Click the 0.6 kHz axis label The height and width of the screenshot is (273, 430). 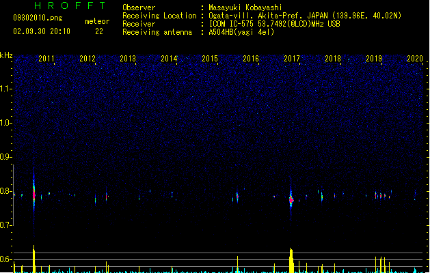click(x=5, y=259)
